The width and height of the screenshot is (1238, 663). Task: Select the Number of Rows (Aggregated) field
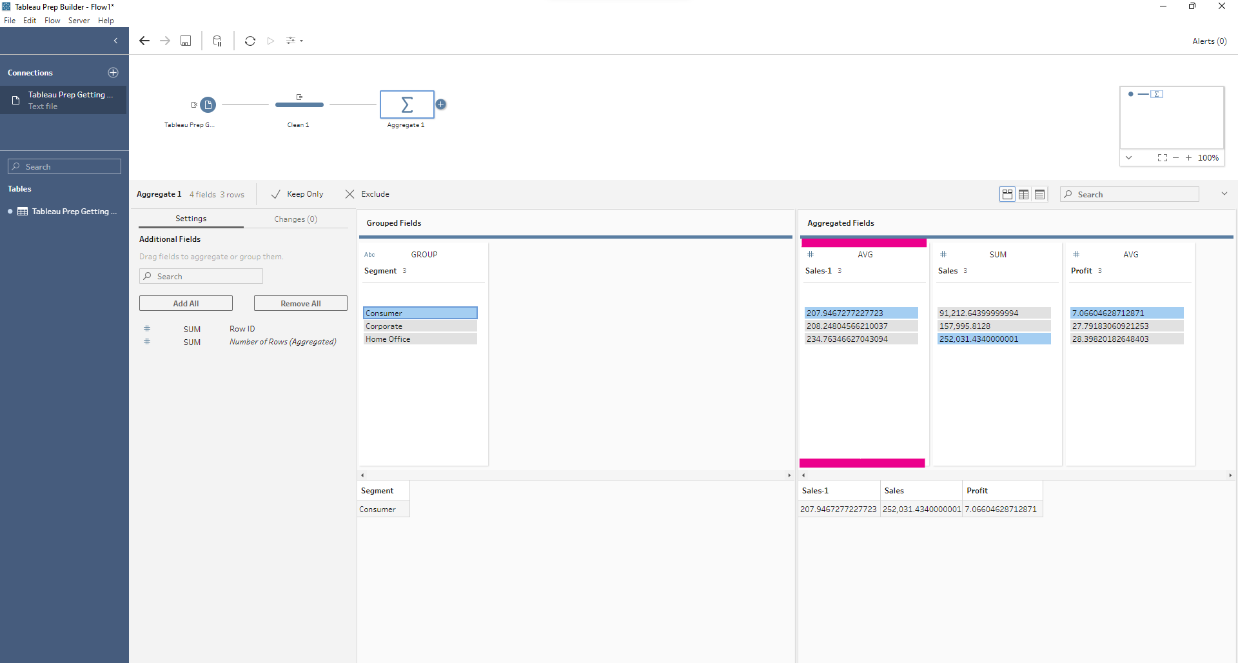282,342
